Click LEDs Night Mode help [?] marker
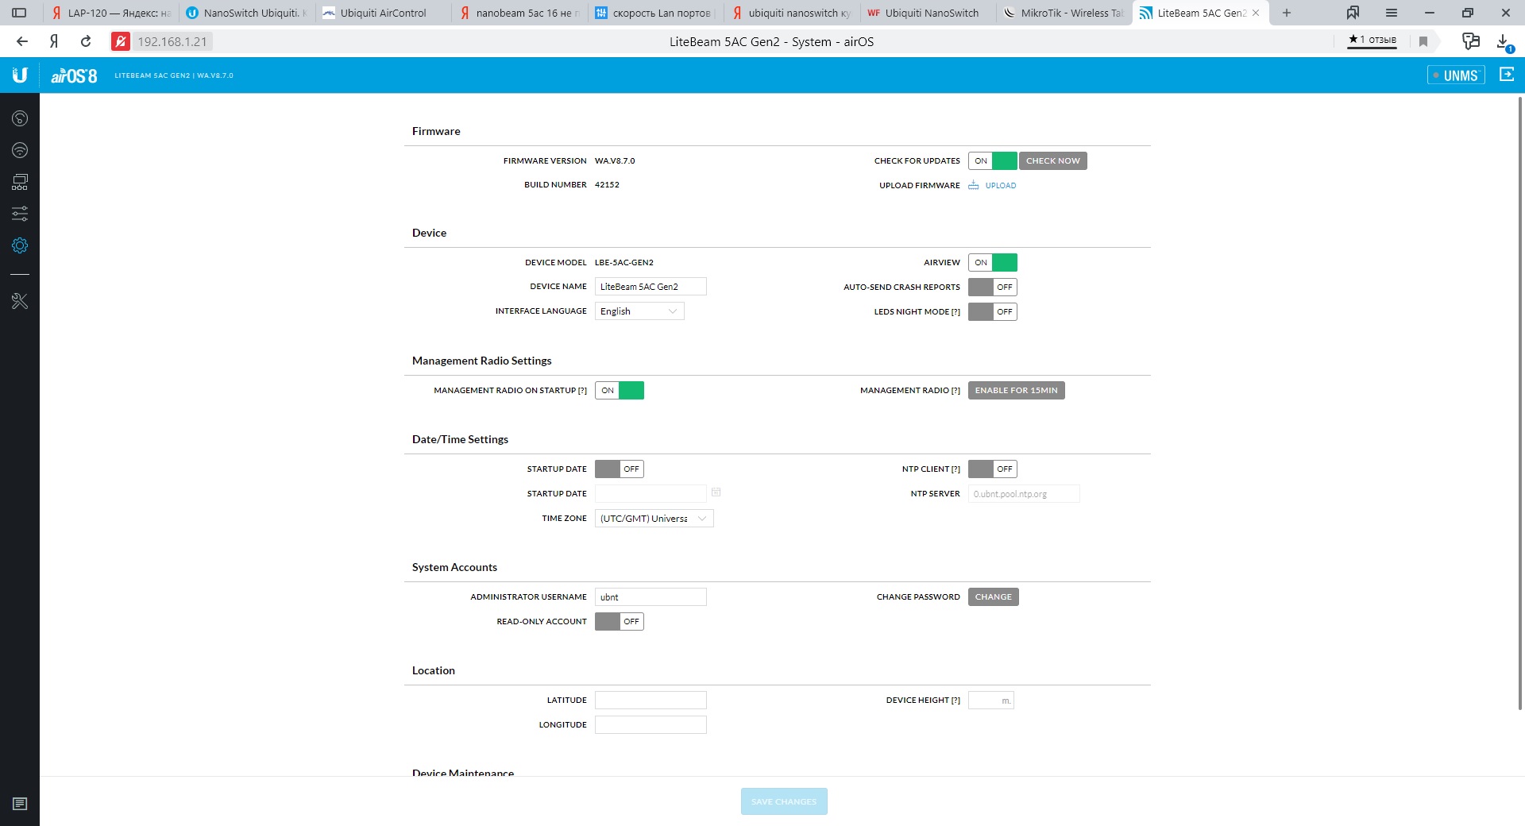 click(956, 312)
